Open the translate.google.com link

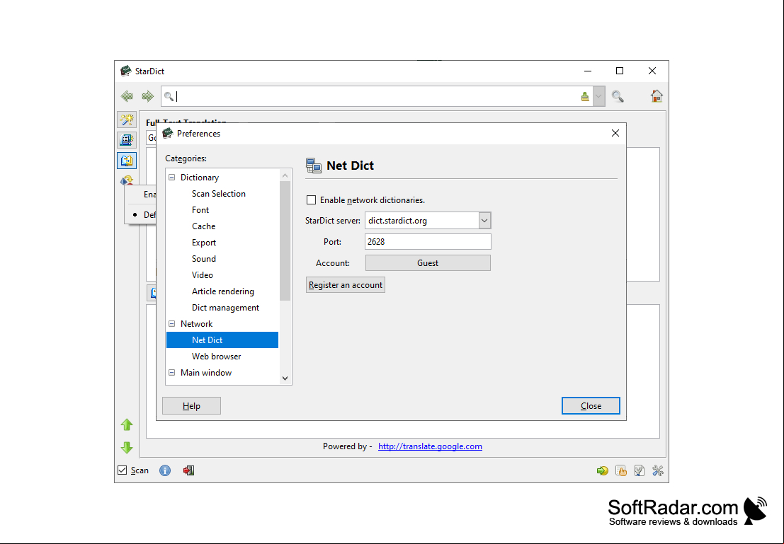430,446
